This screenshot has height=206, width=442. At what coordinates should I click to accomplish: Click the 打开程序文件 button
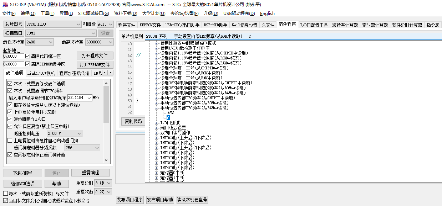tap(95, 56)
